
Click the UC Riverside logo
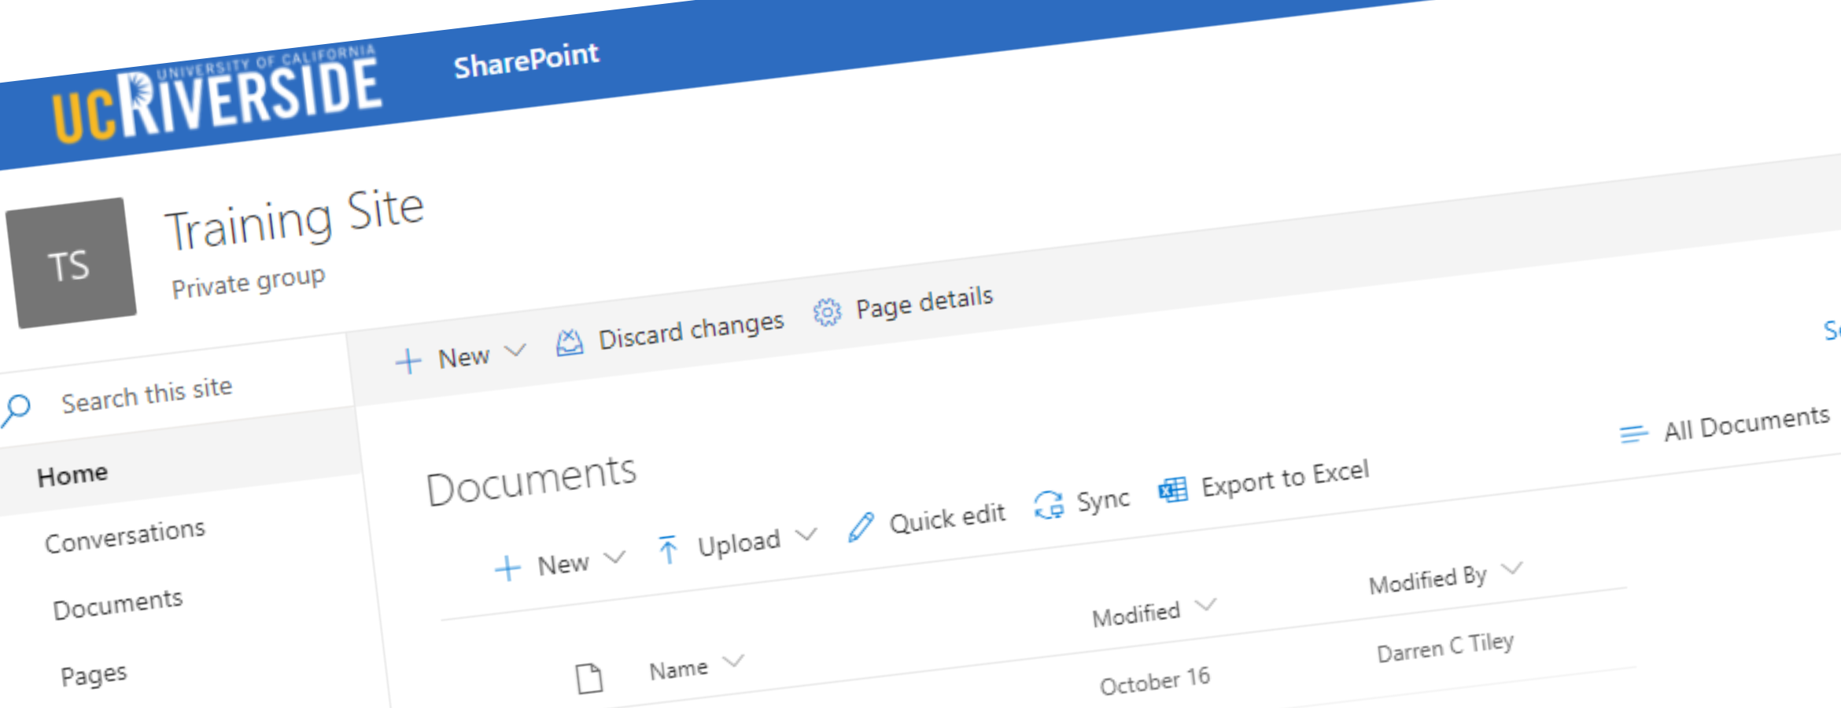click(x=216, y=98)
